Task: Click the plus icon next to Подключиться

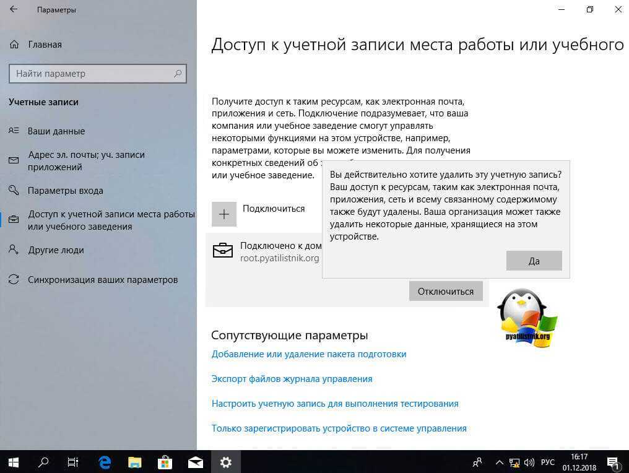Action: 223,214
